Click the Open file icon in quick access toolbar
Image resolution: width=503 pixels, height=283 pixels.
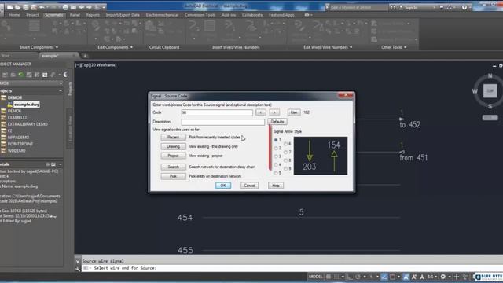click(18, 7)
